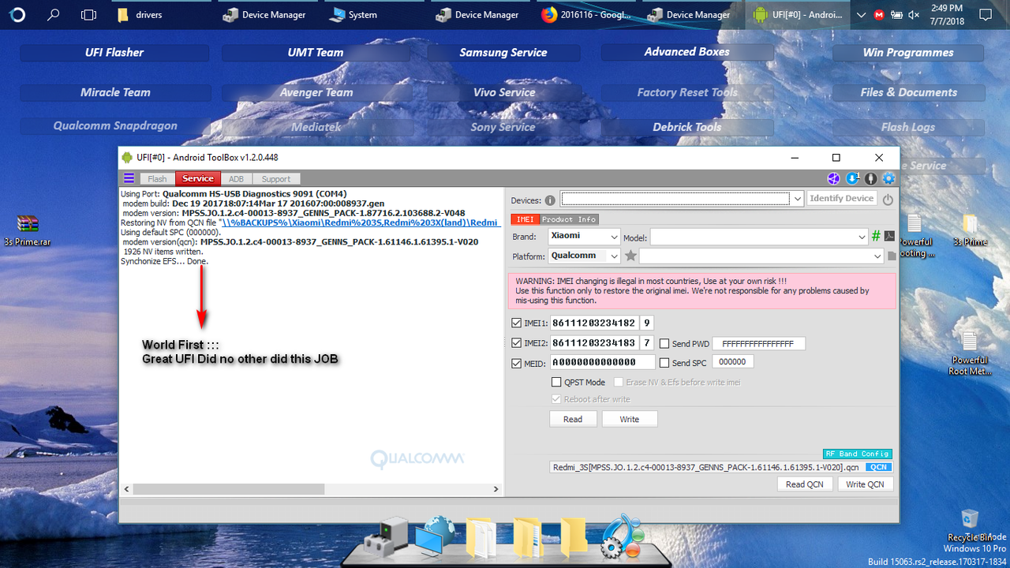Enable the Send PWD checkbox
The height and width of the screenshot is (568, 1010).
click(x=664, y=344)
